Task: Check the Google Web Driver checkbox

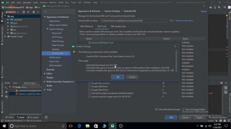Action: [90, 90]
